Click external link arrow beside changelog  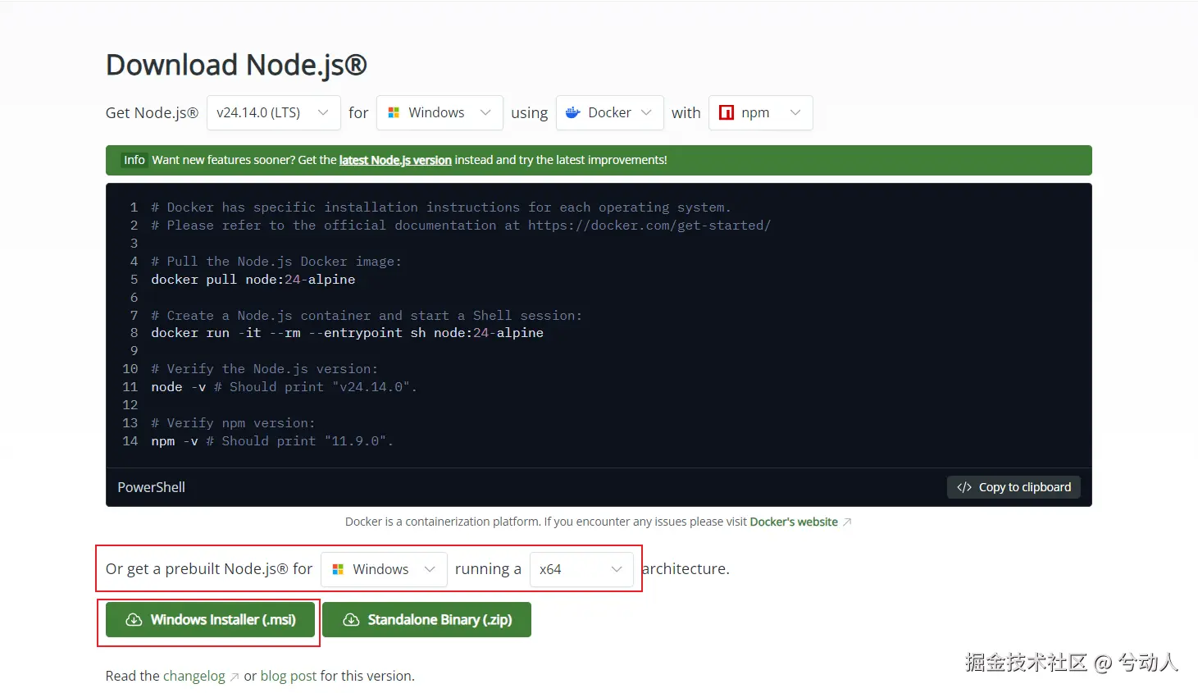(235, 677)
